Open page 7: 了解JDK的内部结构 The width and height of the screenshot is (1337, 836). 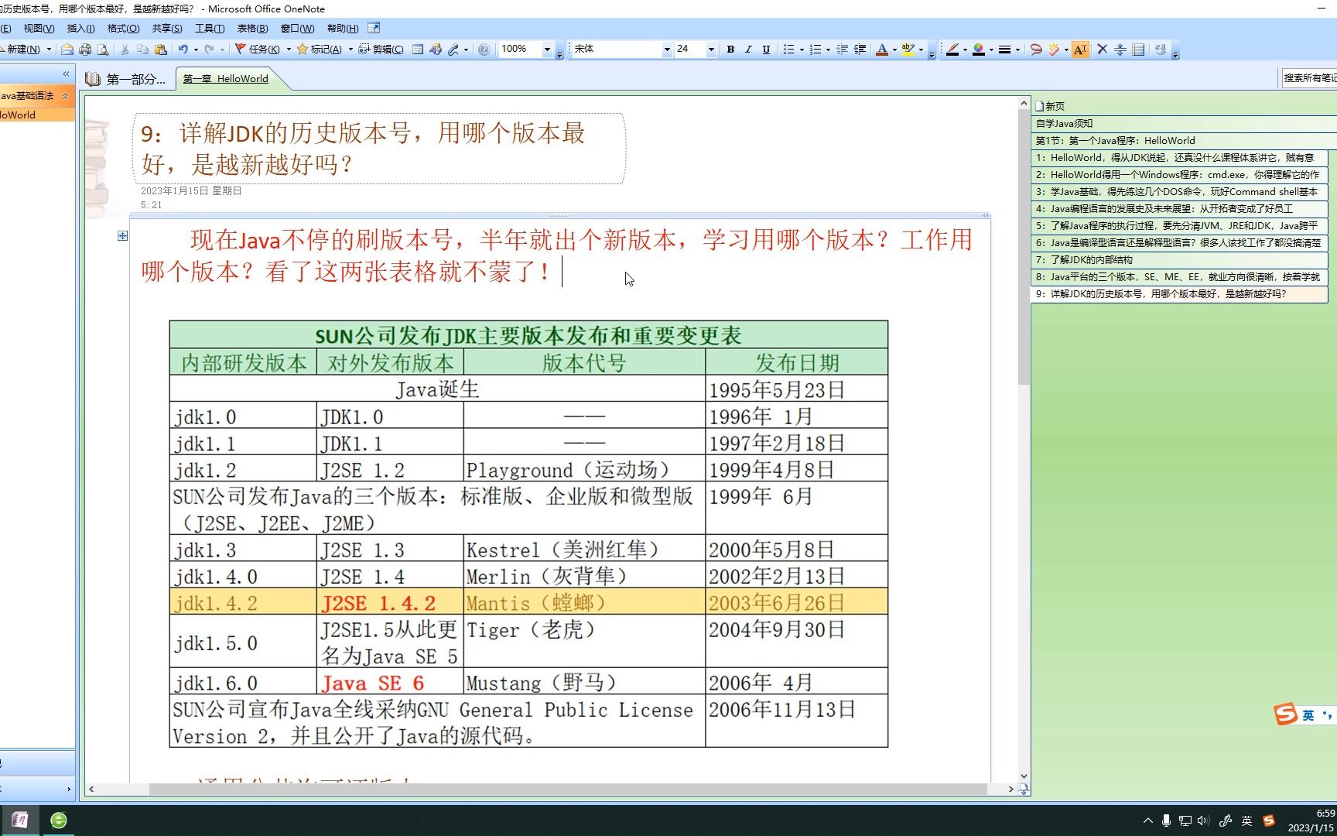[1179, 260]
